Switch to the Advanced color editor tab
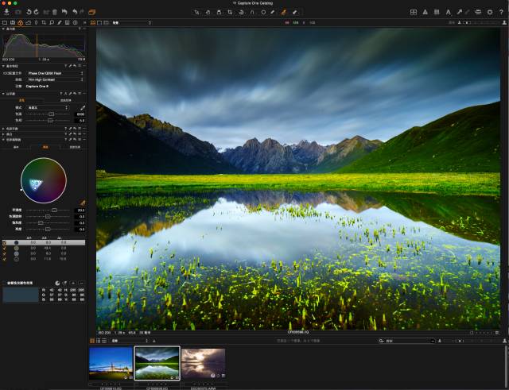The height and width of the screenshot is (390, 509). pyautogui.click(x=45, y=147)
